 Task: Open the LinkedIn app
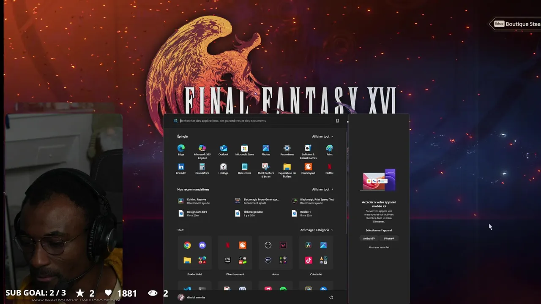(181, 168)
